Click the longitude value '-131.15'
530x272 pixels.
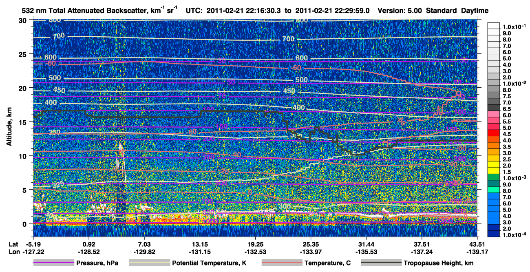coord(200,252)
